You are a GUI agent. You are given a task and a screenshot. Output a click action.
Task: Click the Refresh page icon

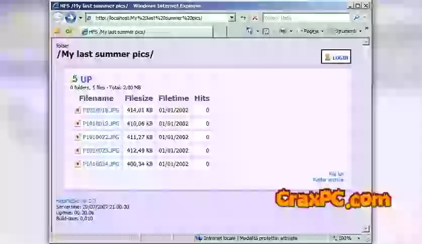tap(243, 18)
